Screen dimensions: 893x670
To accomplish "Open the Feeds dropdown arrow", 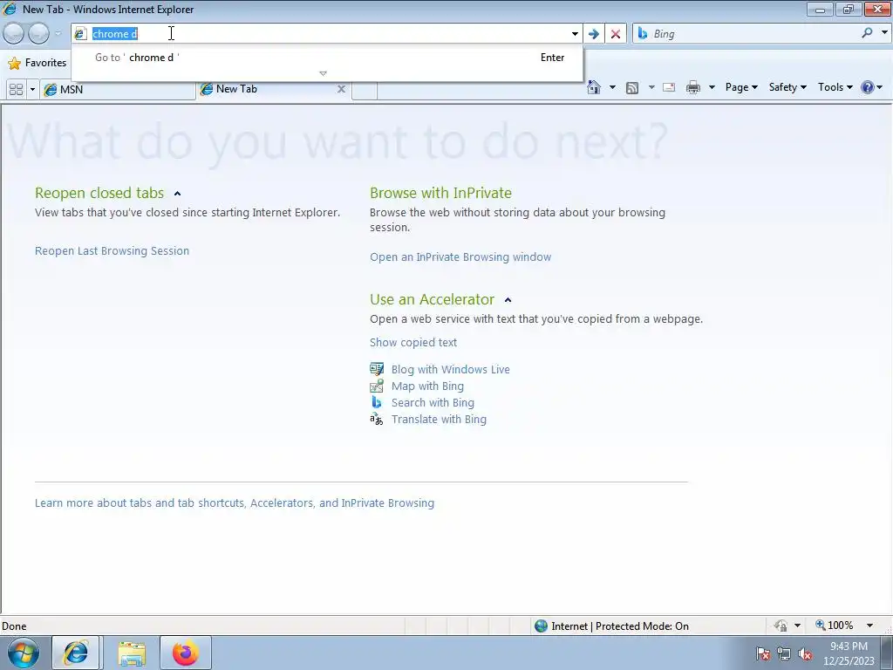I will pyautogui.click(x=651, y=87).
